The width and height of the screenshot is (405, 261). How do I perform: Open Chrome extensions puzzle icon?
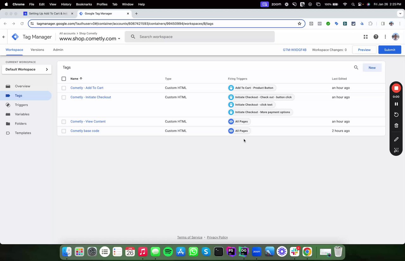pyautogui.click(x=370, y=24)
